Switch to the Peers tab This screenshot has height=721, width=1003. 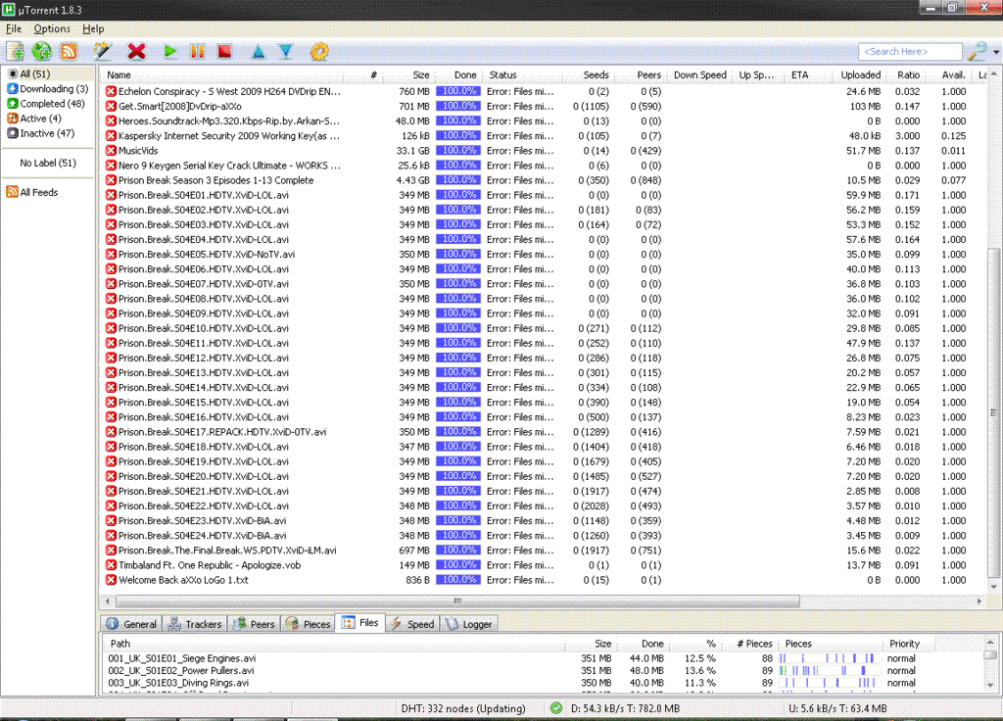tap(254, 624)
